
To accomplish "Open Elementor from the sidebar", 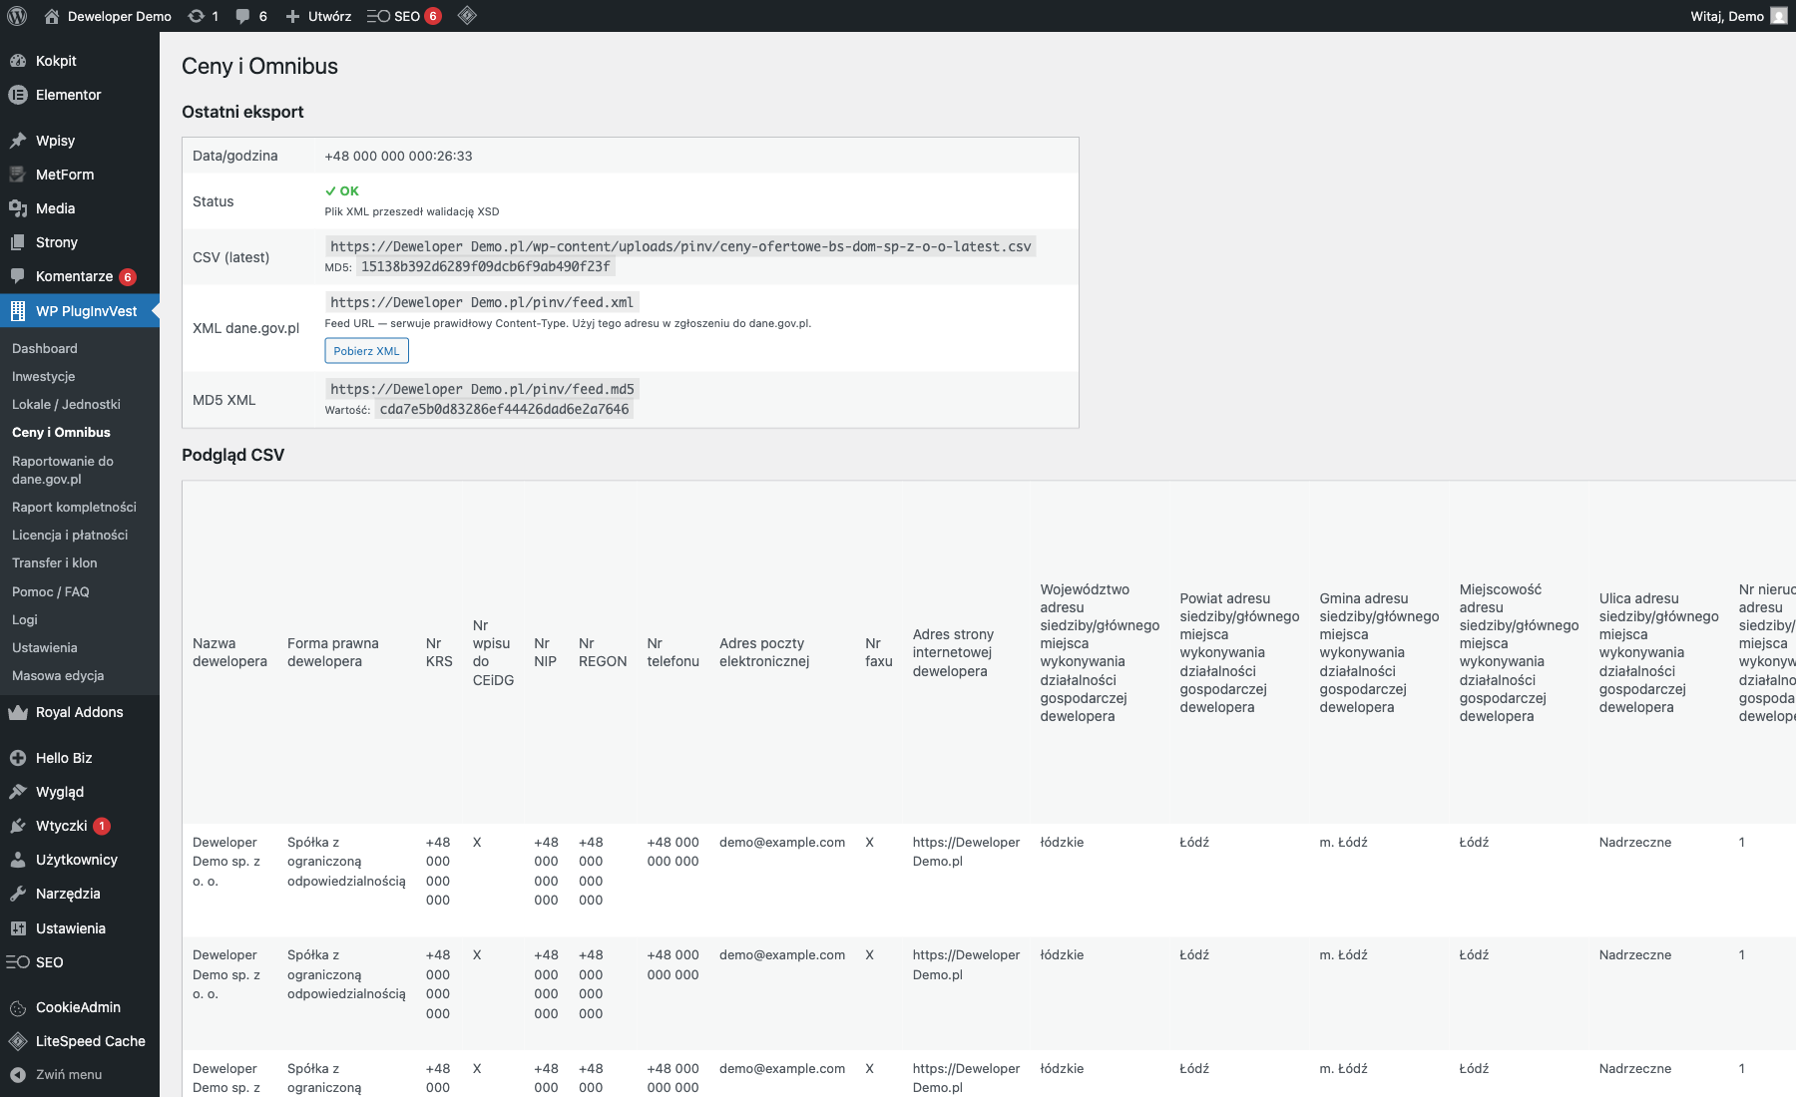I will tap(68, 95).
